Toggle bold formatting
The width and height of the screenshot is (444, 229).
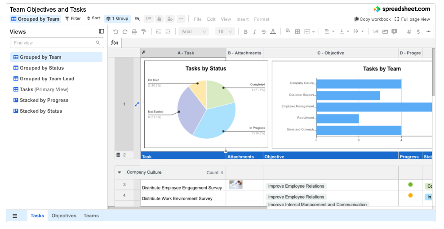pos(245,32)
